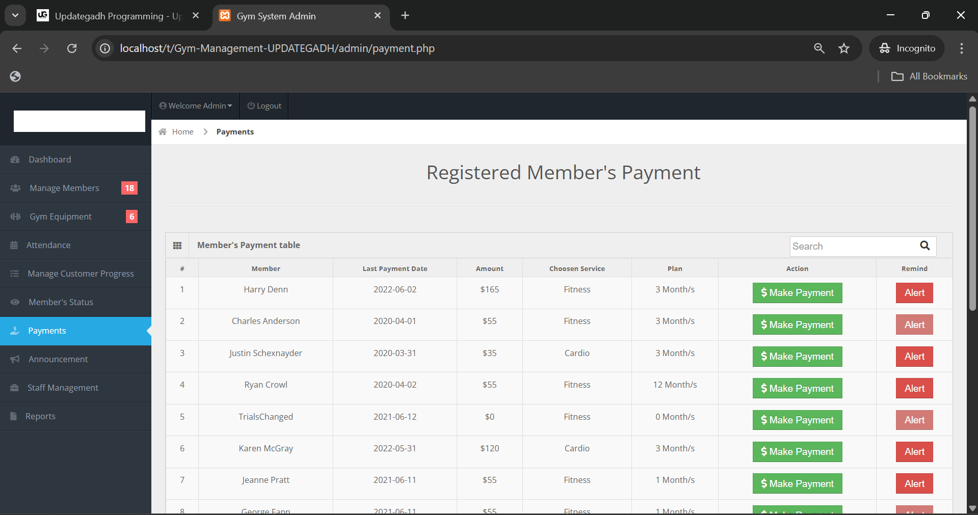Image resolution: width=978 pixels, height=515 pixels.
Task: Open Member's Status in the sidebar
Action: point(75,302)
